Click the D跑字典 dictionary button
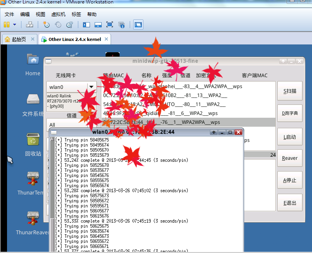This screenshot has height=253, width=312. pyautogui.click(x=290, y=113)
